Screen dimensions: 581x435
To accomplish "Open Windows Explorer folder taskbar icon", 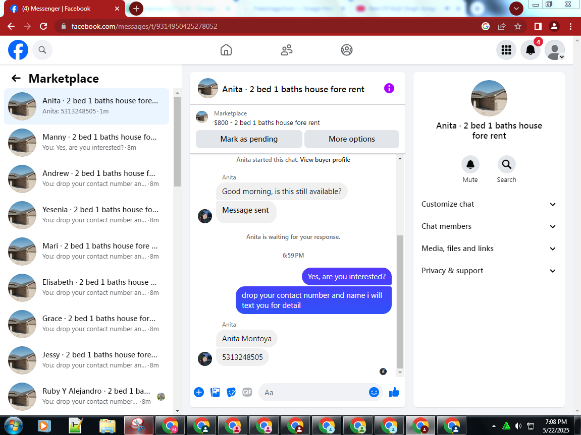I will (x=108, y=426).
